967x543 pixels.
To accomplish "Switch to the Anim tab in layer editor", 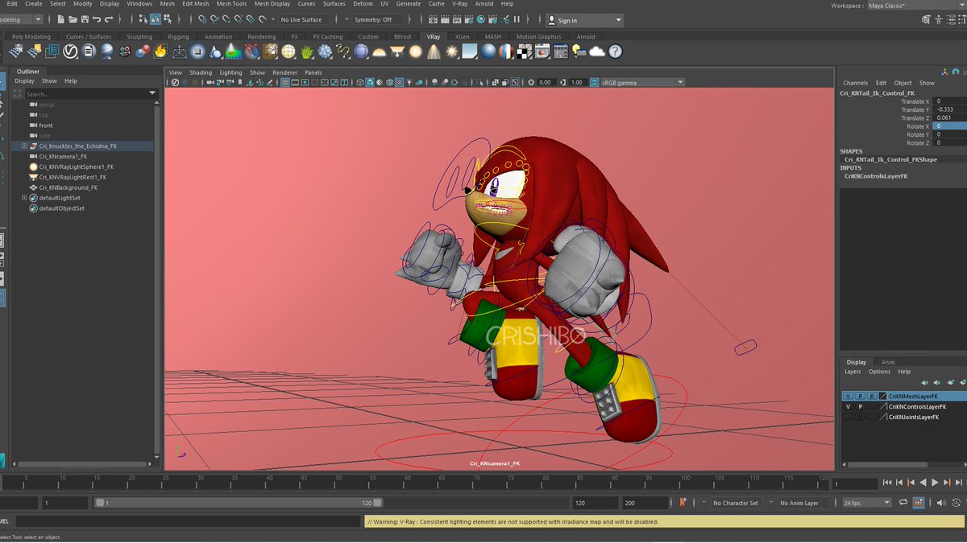I will click(x=888, y=362).
